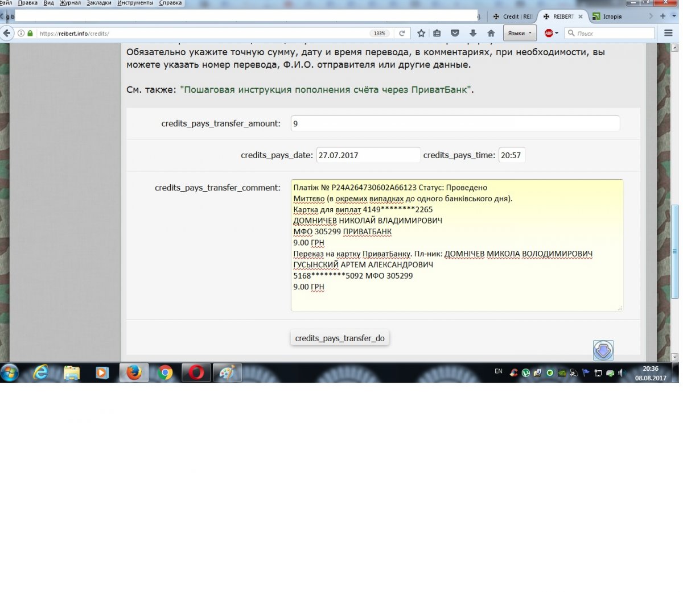Image resolution: width=683 pixels, height=592 pixels.
Task: Go to home page icon
Action: (491, 34)
